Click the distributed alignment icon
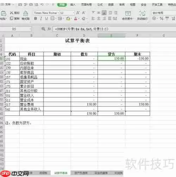Screen dimensions: 176x177 click(115, 18)
